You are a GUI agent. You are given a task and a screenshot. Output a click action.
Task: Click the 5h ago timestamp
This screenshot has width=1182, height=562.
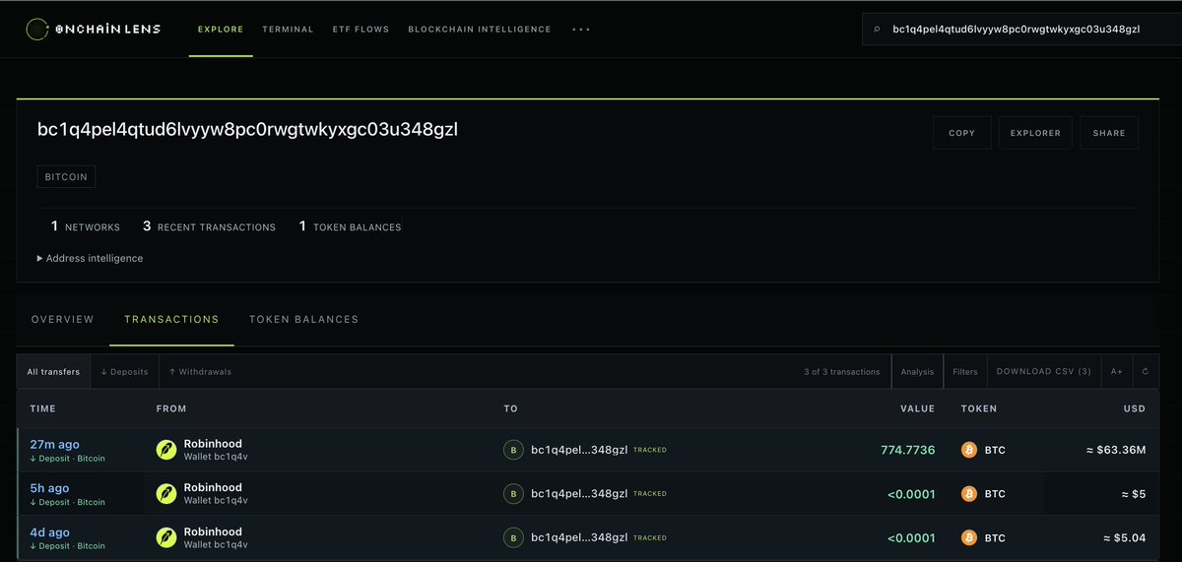(49, 488)
